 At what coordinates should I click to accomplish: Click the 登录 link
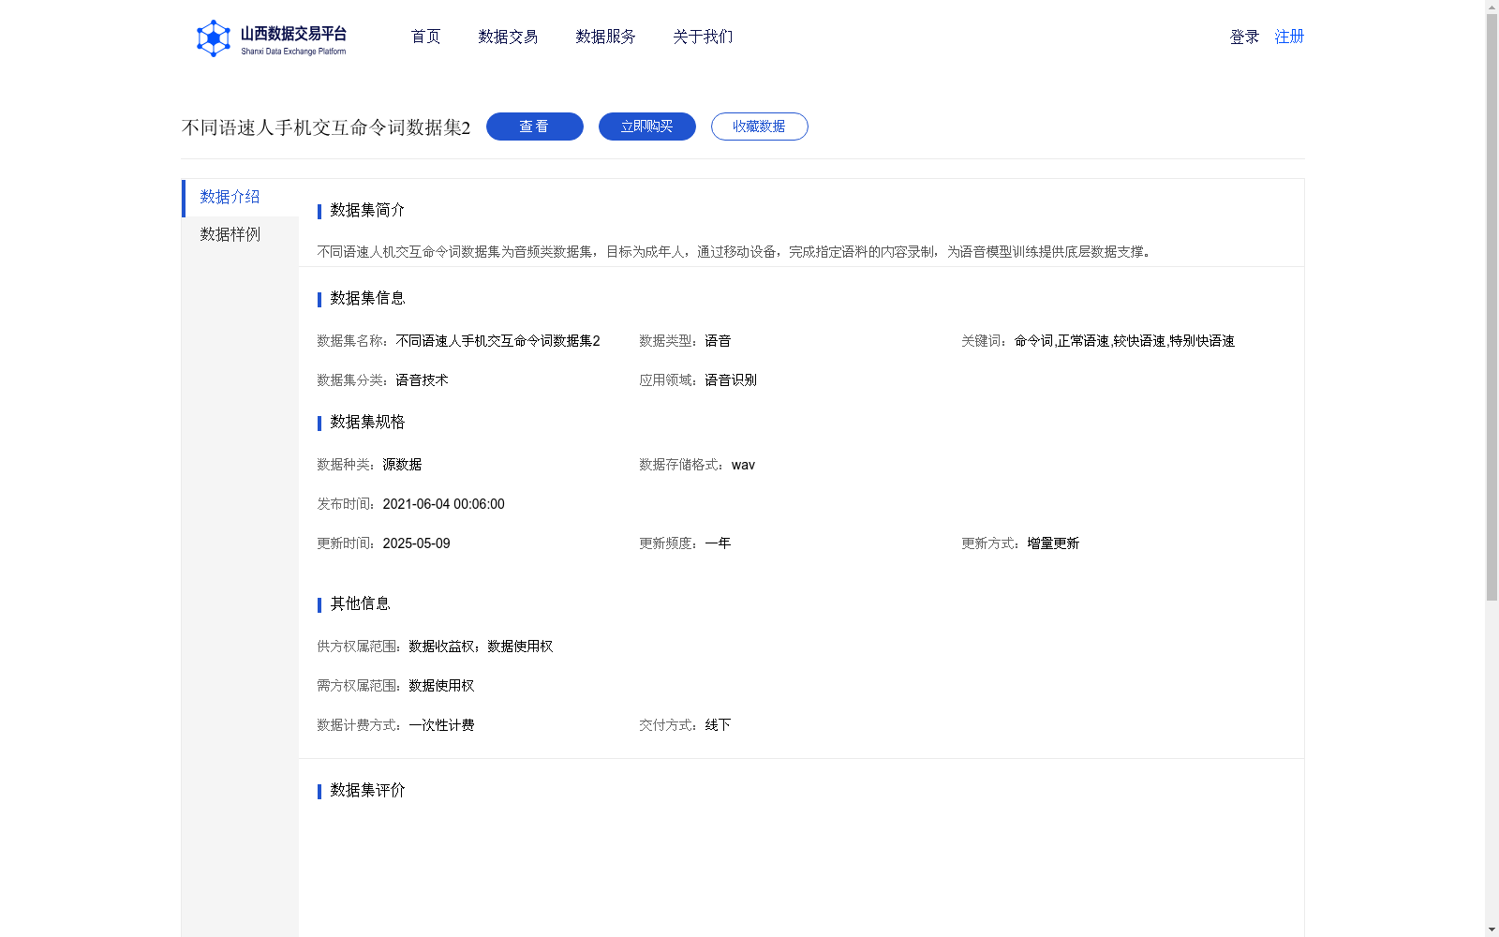pos(1244,37)
